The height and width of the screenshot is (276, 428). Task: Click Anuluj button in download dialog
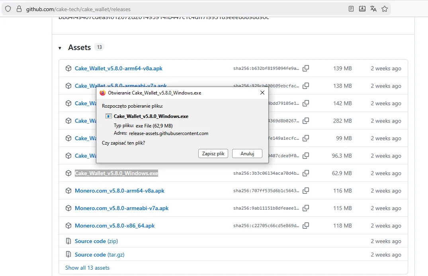247,154
